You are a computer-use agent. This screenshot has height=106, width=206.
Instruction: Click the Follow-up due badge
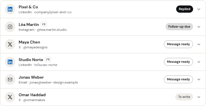coord(179,26)
